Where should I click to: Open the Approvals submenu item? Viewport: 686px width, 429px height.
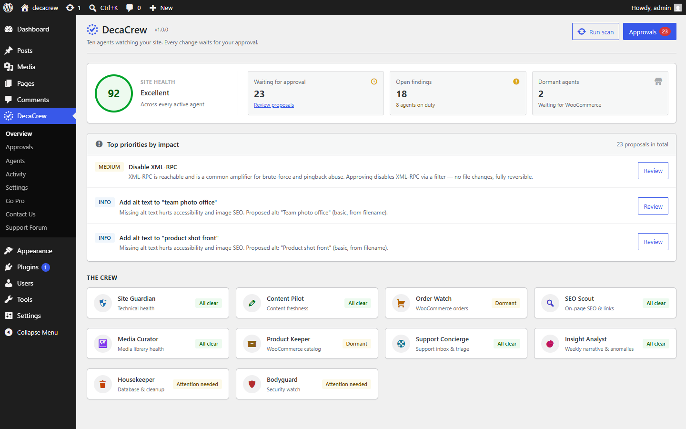(38, 147)
